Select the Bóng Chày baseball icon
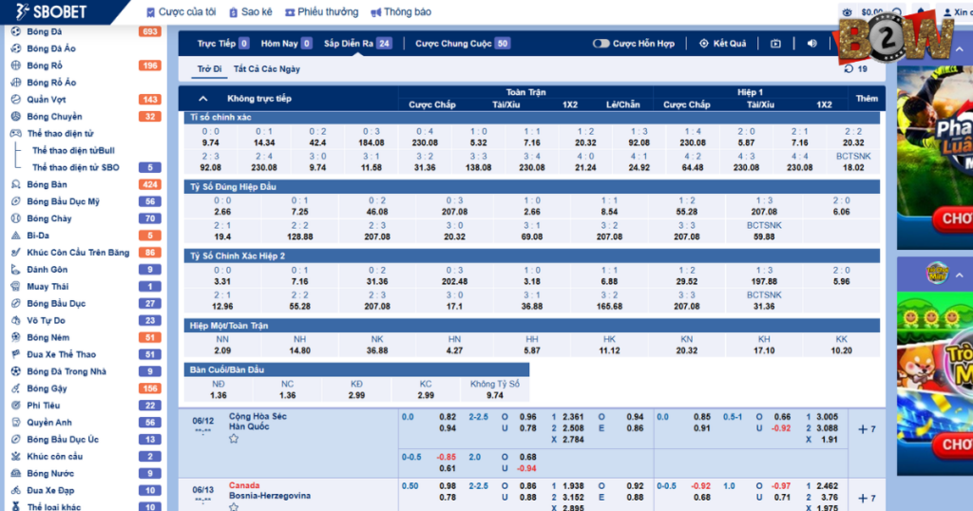 (x=16, y=218)
